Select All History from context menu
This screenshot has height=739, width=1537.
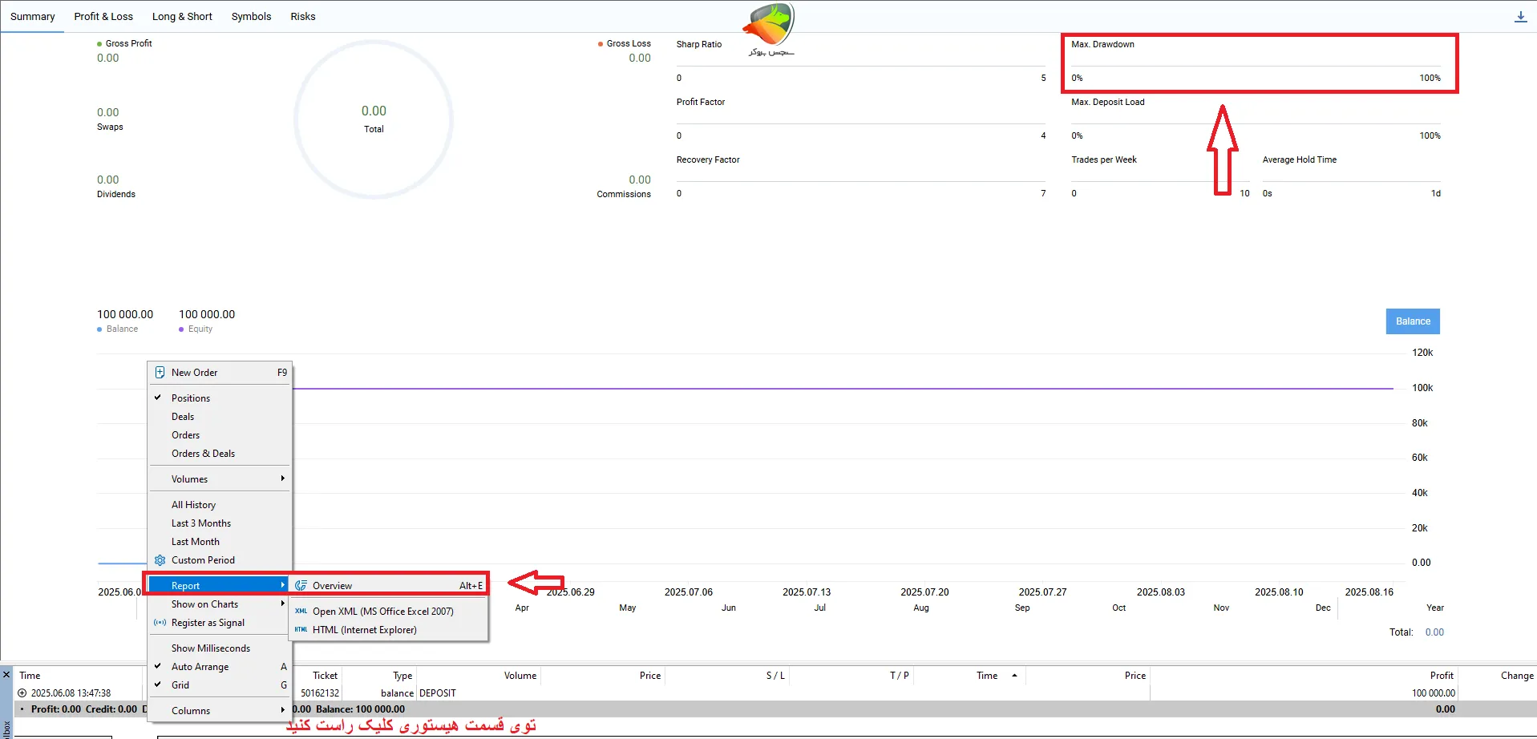click(x=193, y=505)
